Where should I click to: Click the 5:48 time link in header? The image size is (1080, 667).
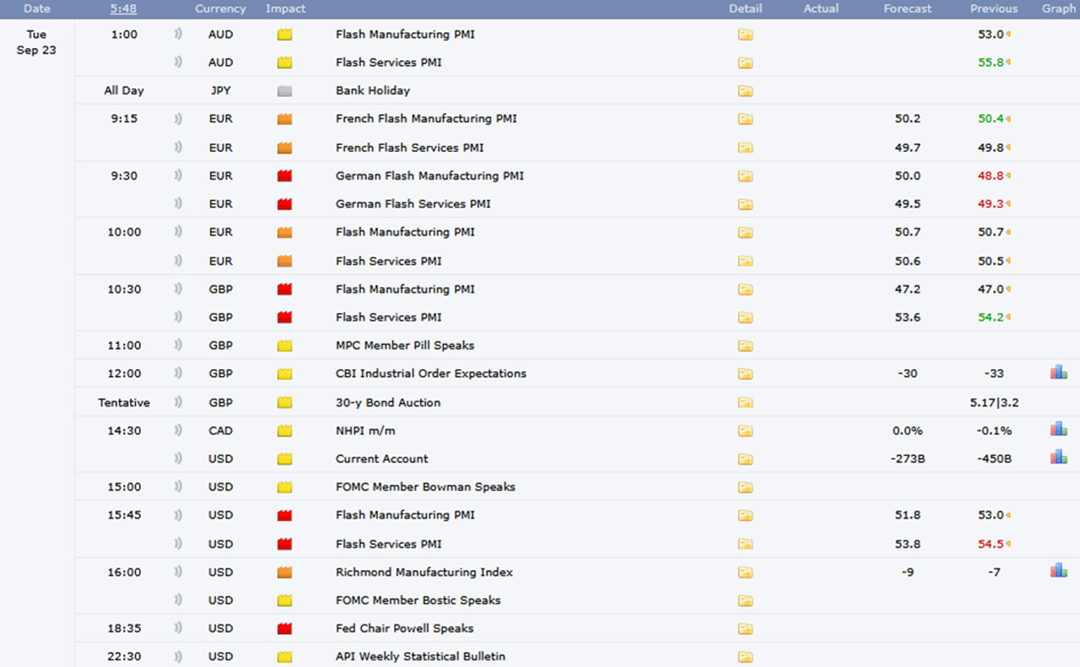pos(124,8)
